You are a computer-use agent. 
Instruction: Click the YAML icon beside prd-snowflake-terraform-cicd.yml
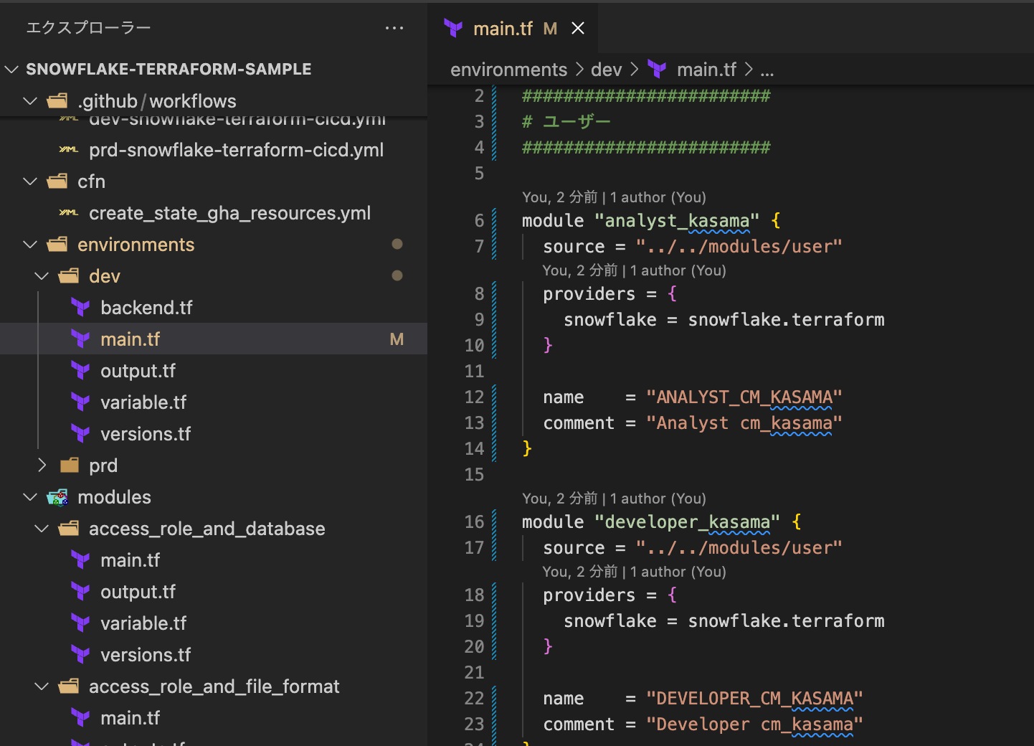(69, 150)
